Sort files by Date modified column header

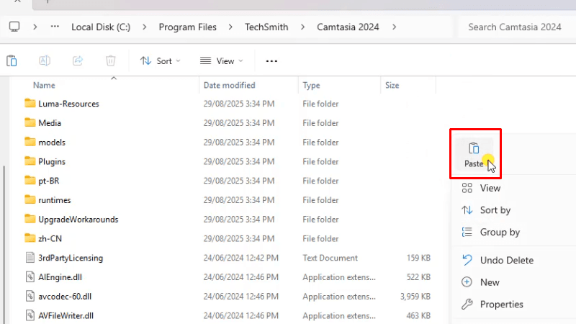point(229,85)
